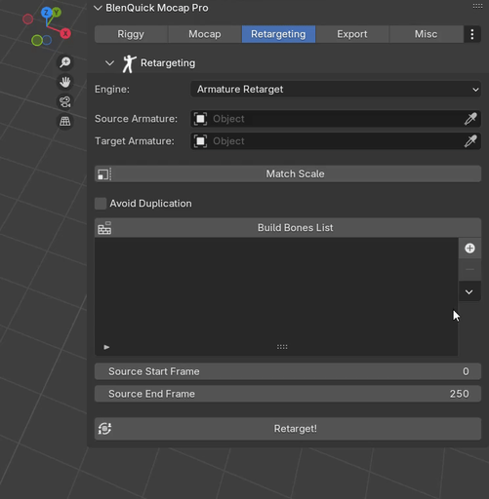Select the pan view hand icon
The image size is (489, 499).
65,82
